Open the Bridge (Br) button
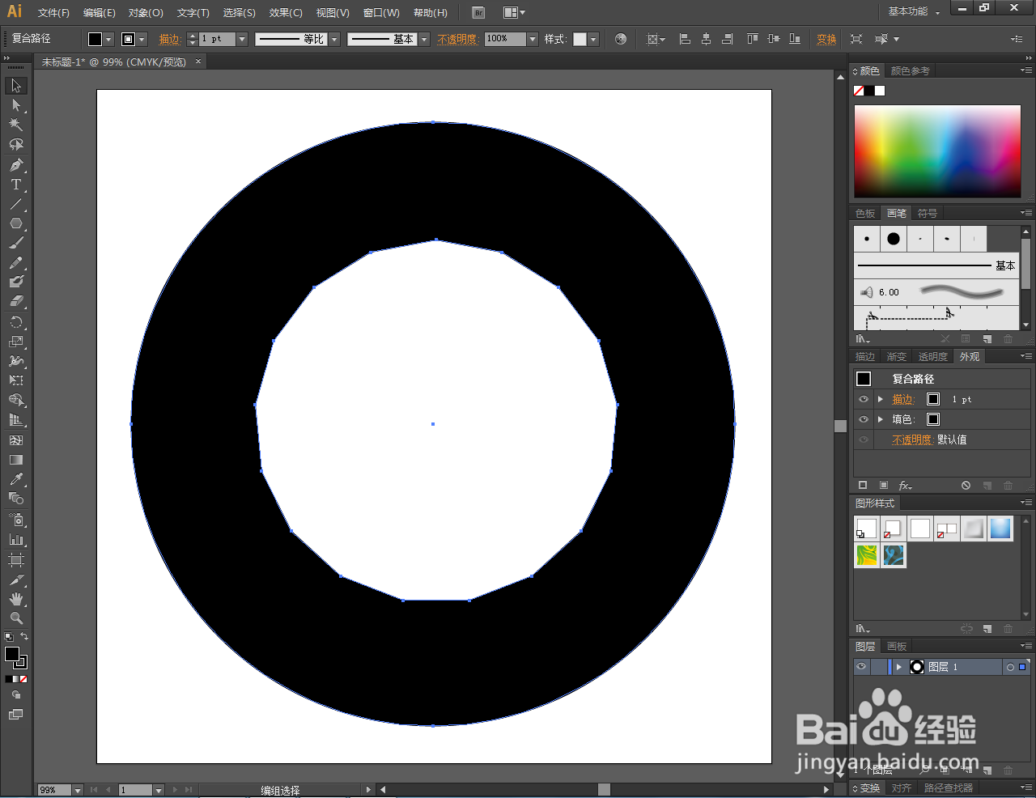This screenshot has height=798, width=1036. point(478,12)
